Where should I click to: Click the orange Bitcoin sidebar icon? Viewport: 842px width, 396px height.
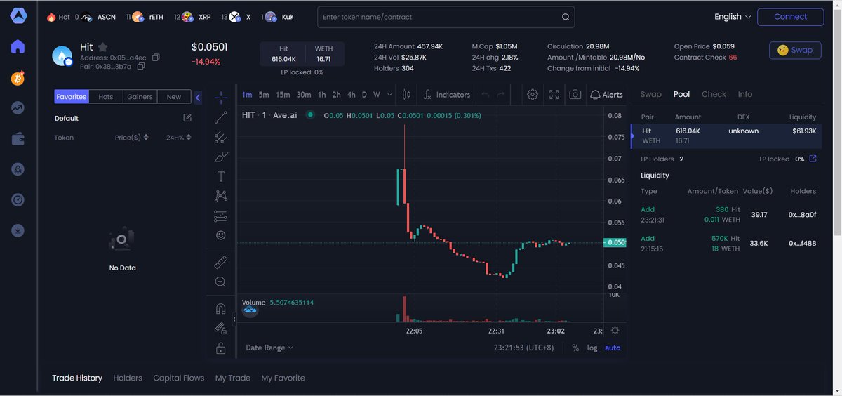coord(18,78)
